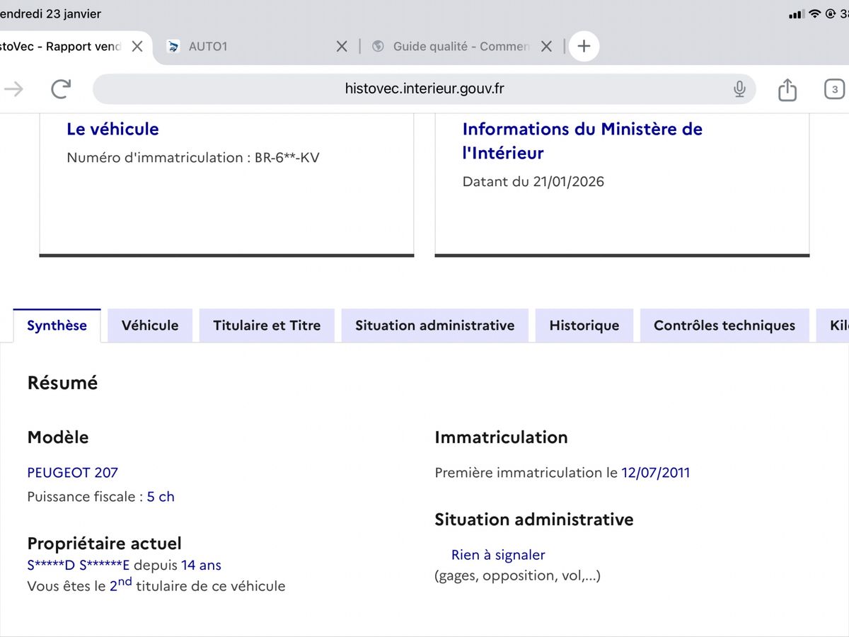Tap the histovec.interieur.gouv.fr address bar
This screenshot has height=637, width=849.
point(424,88)
